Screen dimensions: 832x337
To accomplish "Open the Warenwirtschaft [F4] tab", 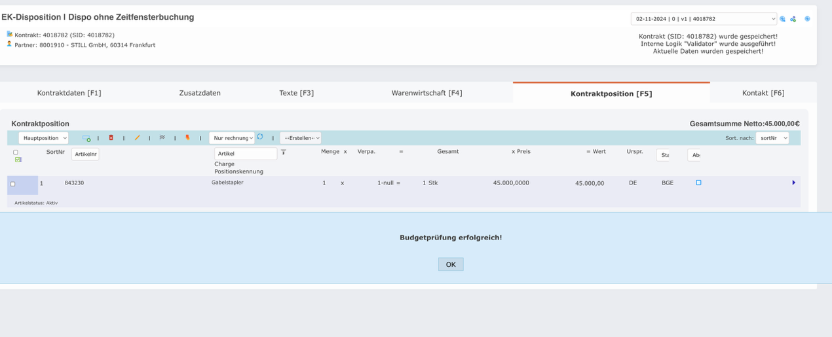I will (426, 93).
